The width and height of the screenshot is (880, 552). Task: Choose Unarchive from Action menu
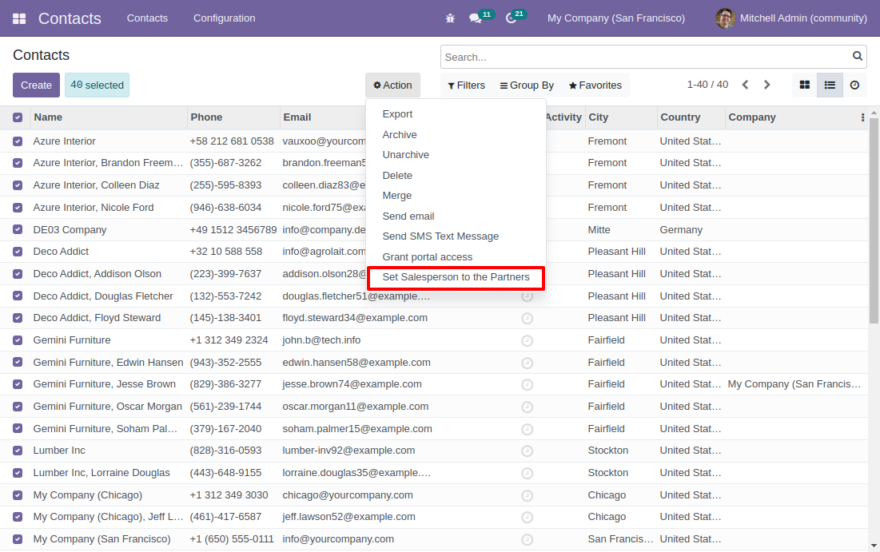406,155
